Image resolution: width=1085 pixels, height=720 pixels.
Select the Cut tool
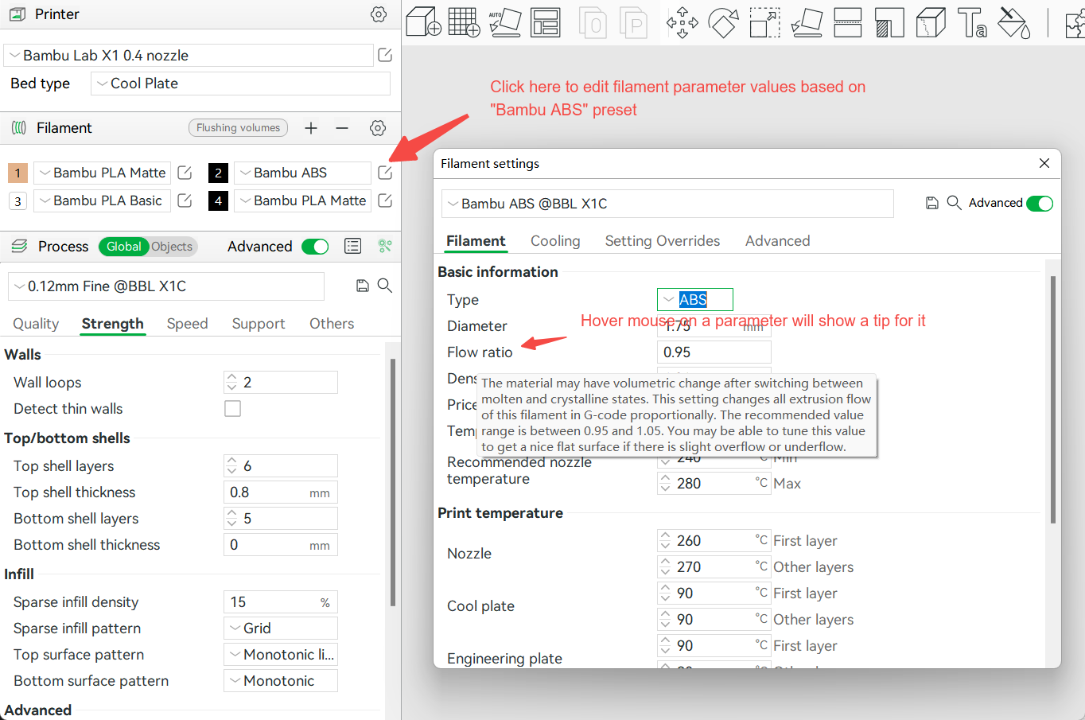click(x=848, y=22)
